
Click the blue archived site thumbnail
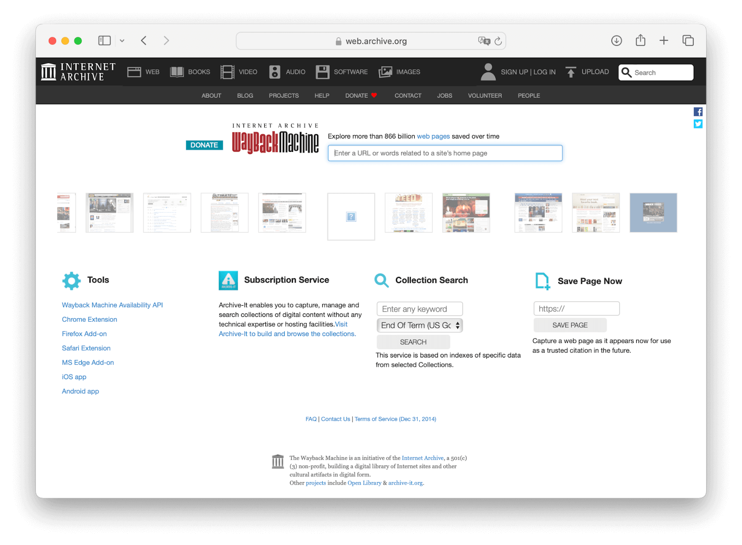coord(653,213)
